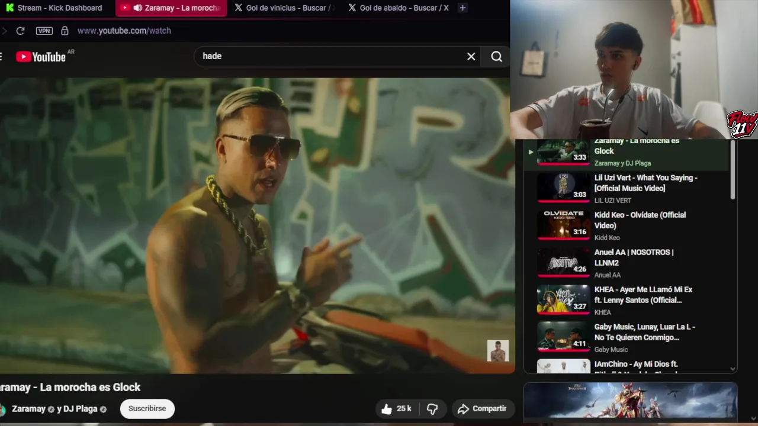Open a new browser tab with plus
Image resolution: width=758 pixels, height=426 pixels.
pos(462,8)
